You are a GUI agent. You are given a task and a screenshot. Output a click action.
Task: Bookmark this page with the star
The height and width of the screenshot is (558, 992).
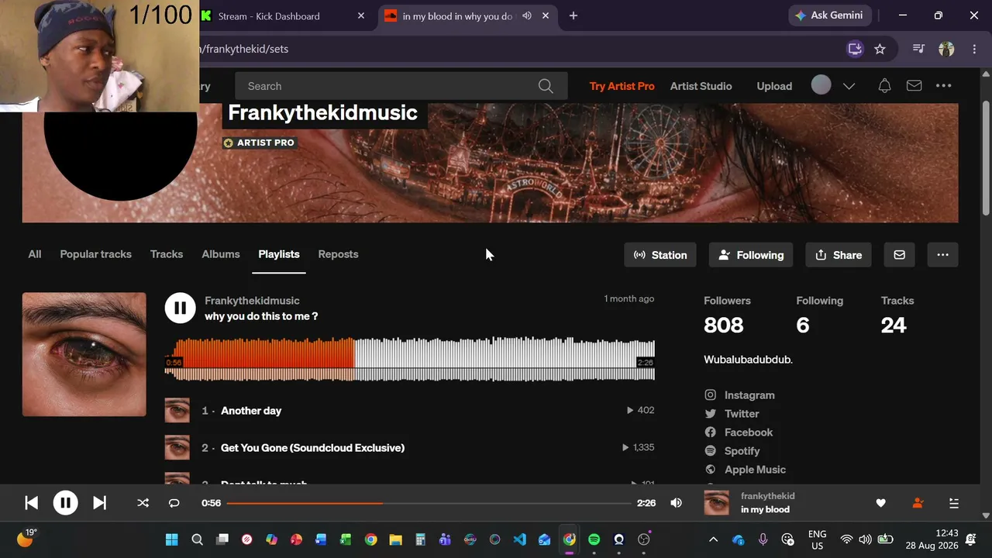(880, 49)
